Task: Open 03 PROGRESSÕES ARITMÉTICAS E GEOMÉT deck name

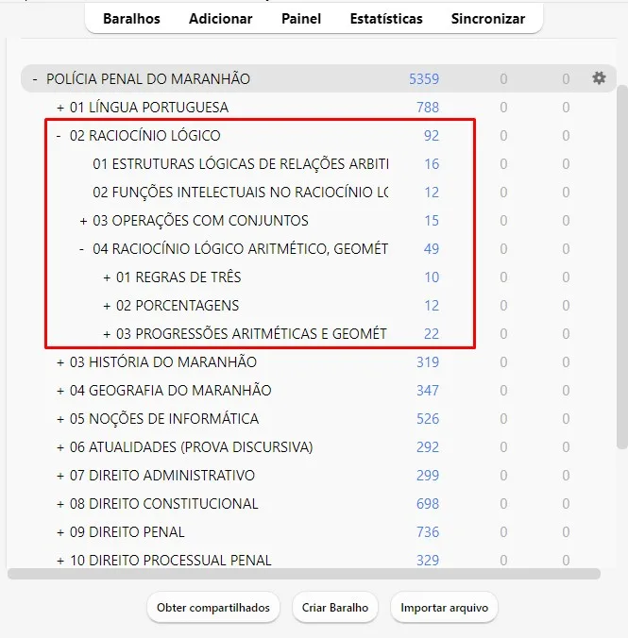Action: 251,334
